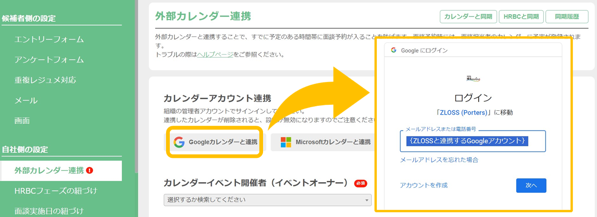The width and height of the screenshot is (597, 217).
Task: Open the 同期履歴 sync history
Action: [x=567, y=16]
